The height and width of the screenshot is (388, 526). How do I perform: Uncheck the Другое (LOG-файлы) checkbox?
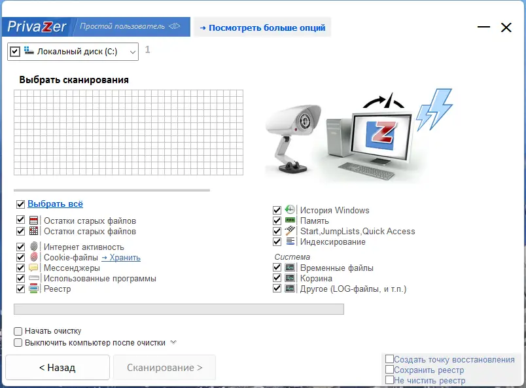click(277, 289)
